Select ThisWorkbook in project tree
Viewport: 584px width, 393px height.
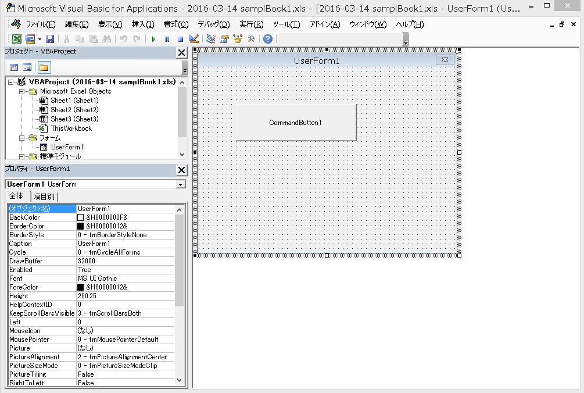coord(71,128)
